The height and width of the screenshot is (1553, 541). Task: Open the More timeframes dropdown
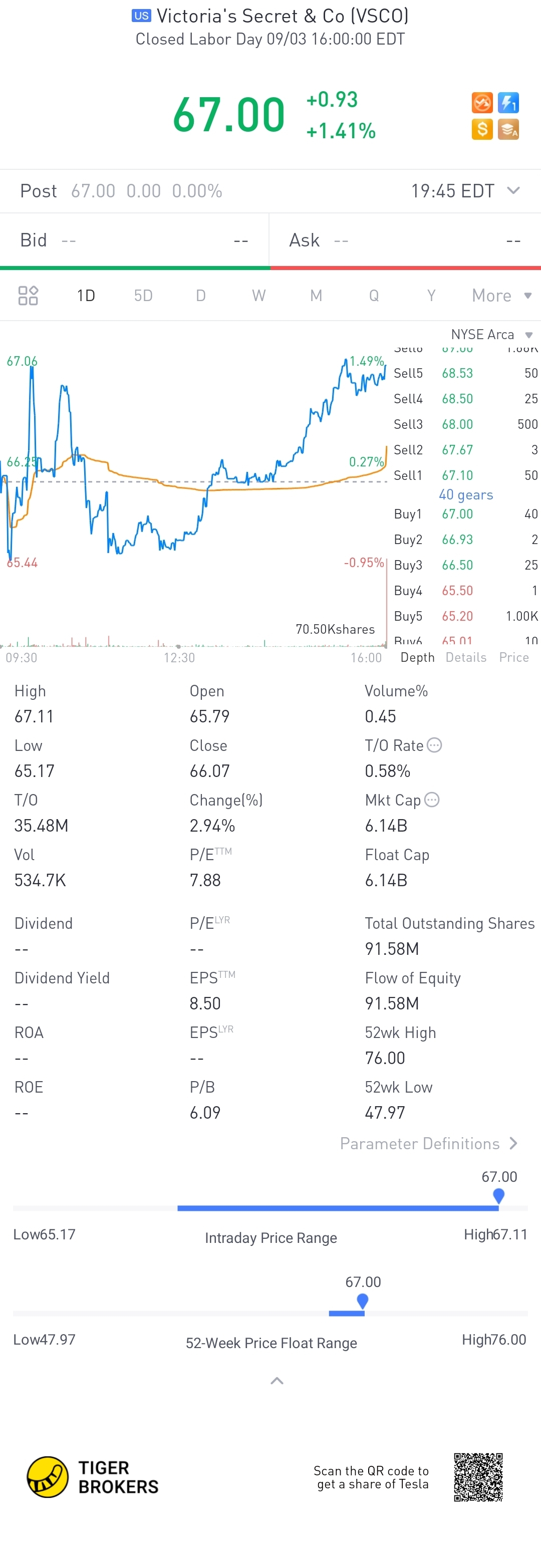502,296
